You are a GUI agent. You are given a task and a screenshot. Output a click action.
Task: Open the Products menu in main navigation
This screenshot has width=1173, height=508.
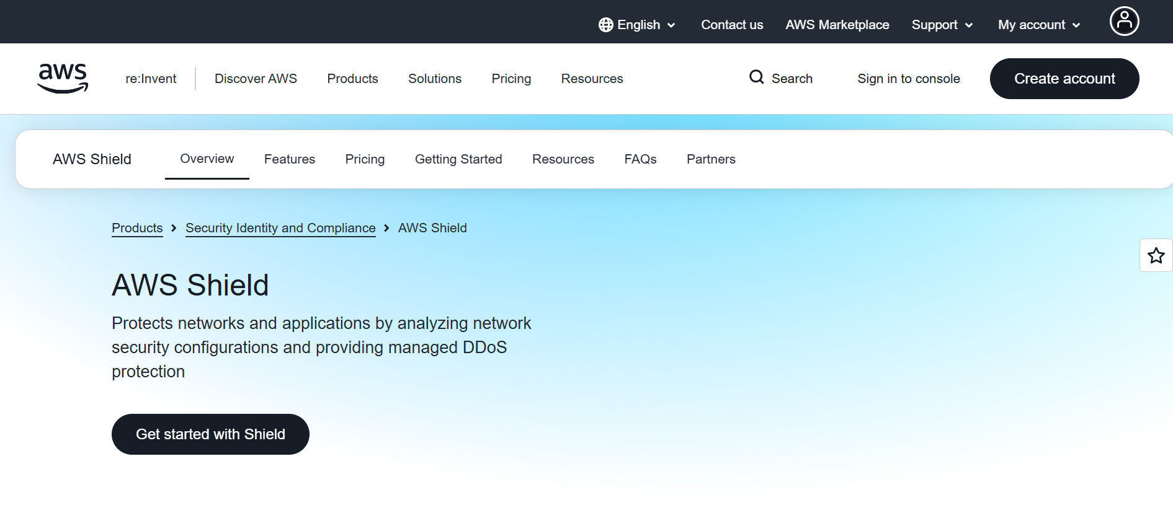[x=352, y=79]
